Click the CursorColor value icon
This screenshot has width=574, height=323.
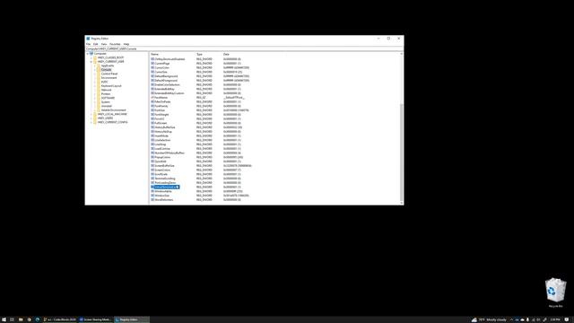152,68
